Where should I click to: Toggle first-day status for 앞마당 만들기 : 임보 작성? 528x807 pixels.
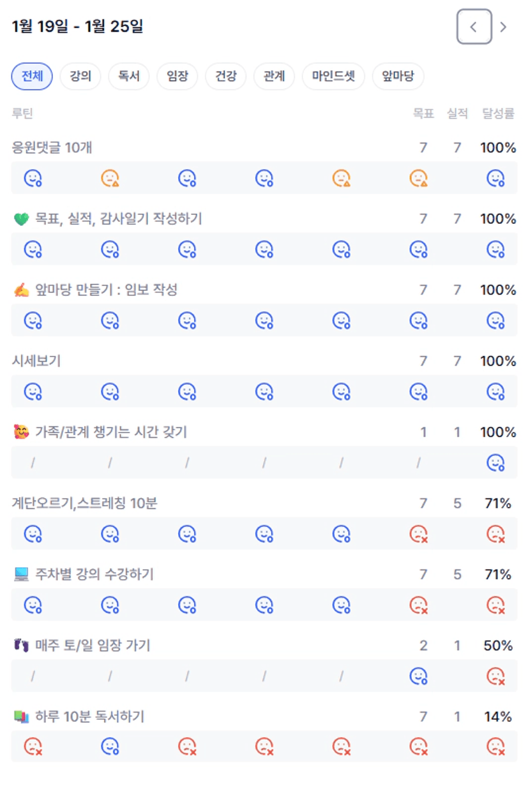tap(33, 320)
